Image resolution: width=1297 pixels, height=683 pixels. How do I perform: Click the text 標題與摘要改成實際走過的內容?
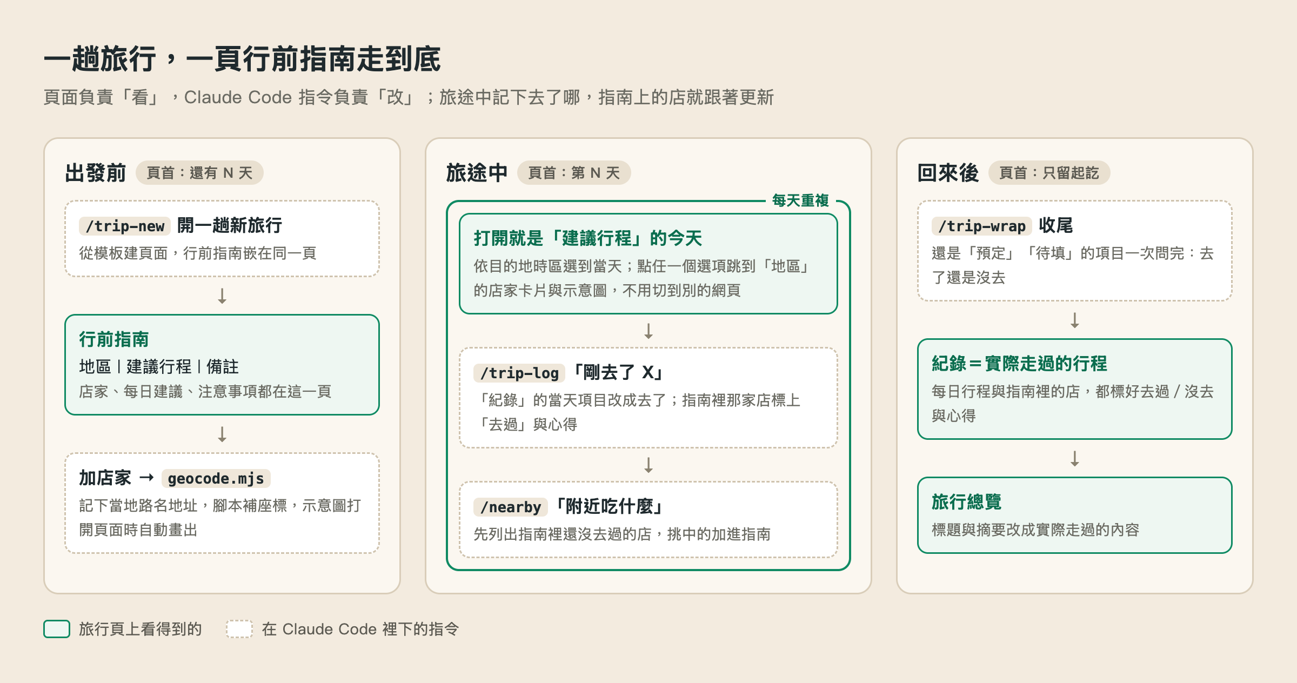tap(1035, 530)
